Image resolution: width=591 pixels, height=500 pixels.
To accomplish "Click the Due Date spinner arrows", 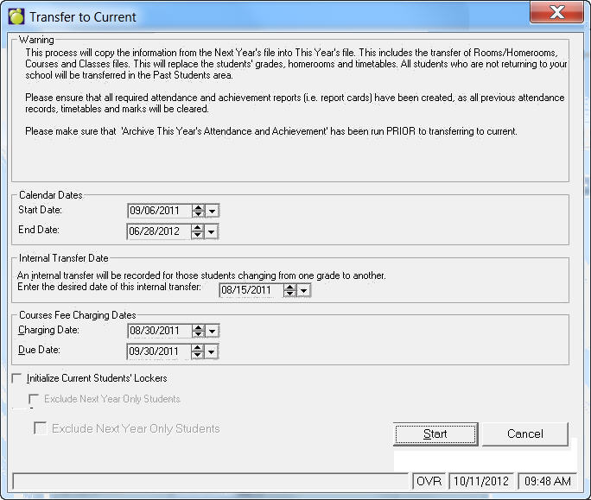I will [x=198, y=351].
